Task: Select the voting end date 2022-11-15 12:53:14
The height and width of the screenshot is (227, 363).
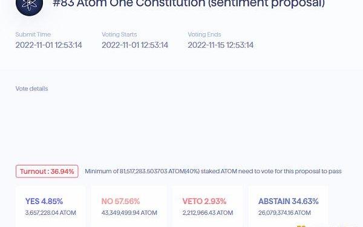Action: click(221, 45)
